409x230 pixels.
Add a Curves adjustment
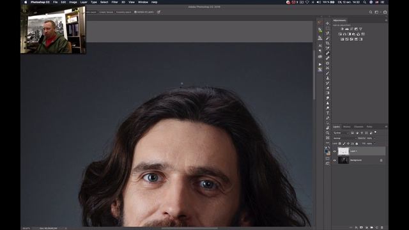351,29
